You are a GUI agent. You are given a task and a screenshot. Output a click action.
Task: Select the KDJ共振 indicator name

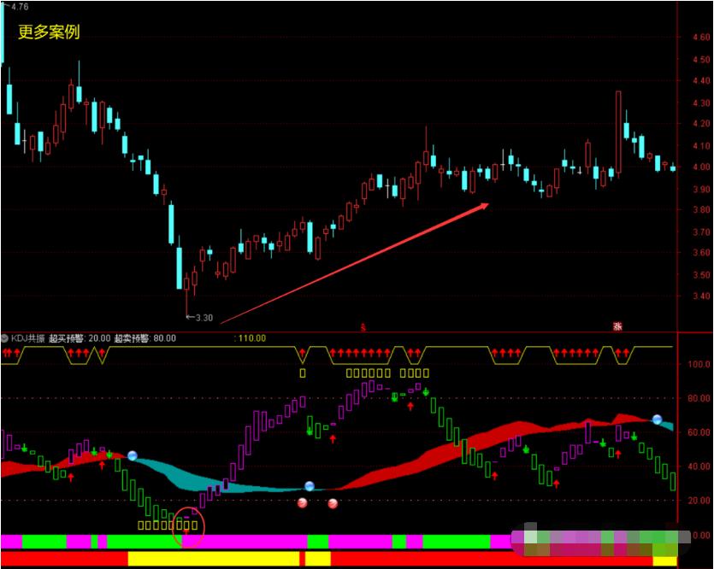27,338
